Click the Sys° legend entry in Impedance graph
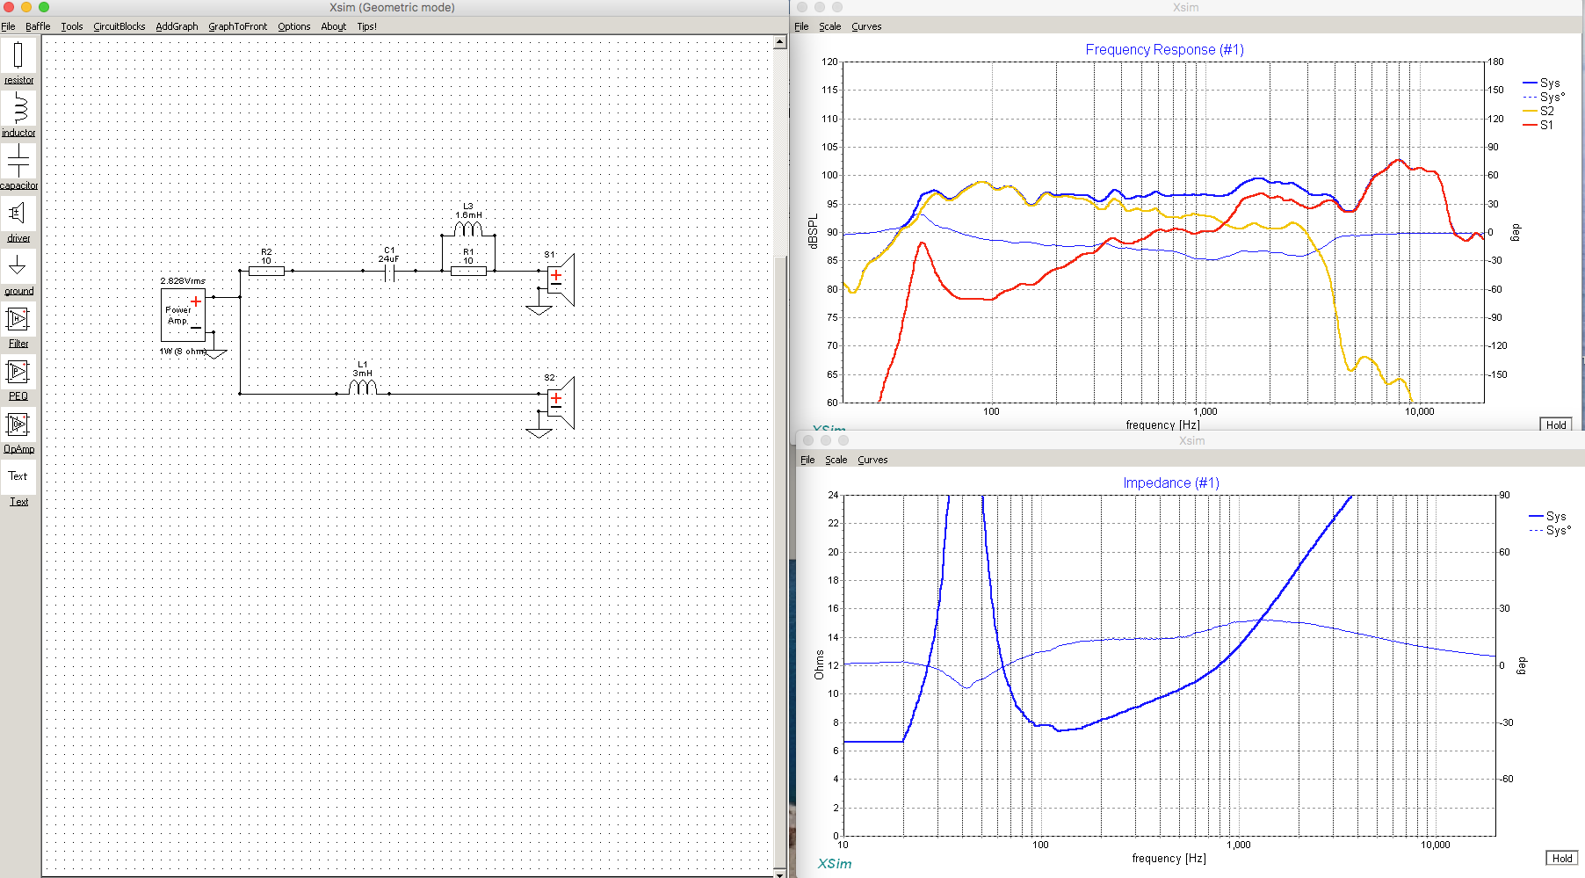This screenshot has width=1585, height=878. click(x=1550, y=530)
